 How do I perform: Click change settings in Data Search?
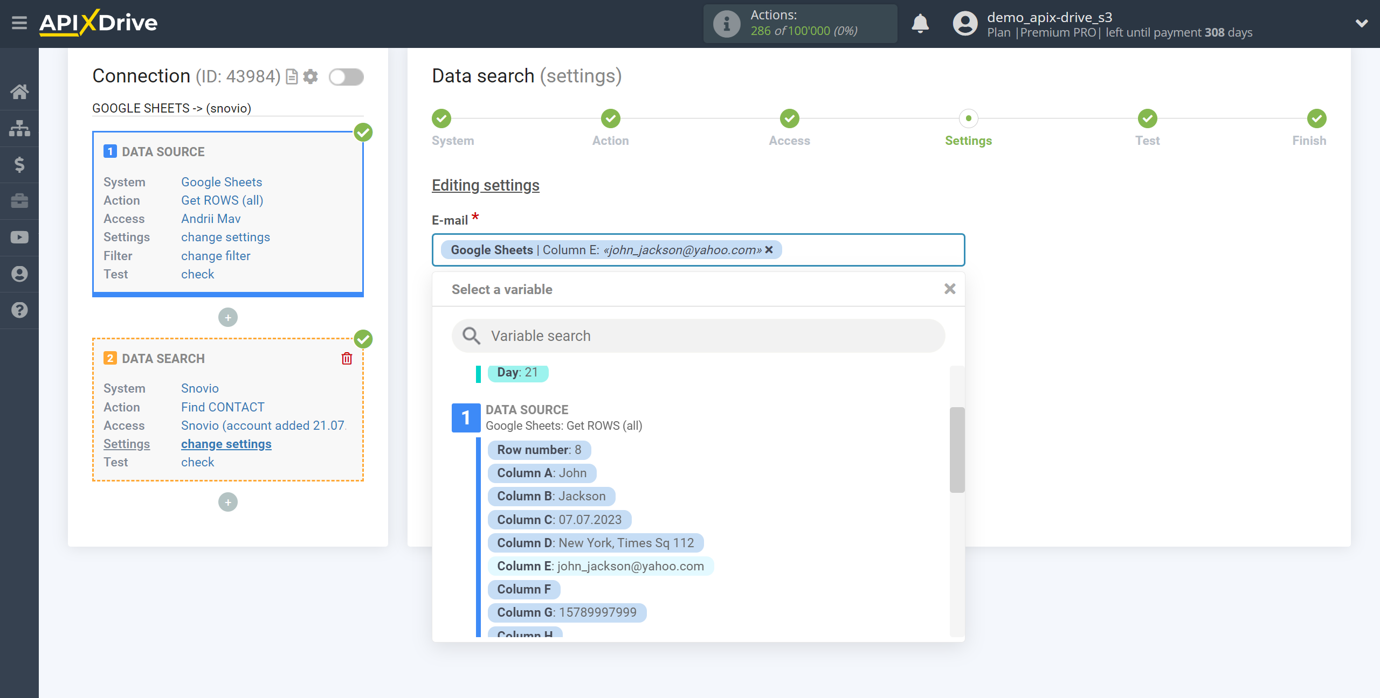click(226, 444)
